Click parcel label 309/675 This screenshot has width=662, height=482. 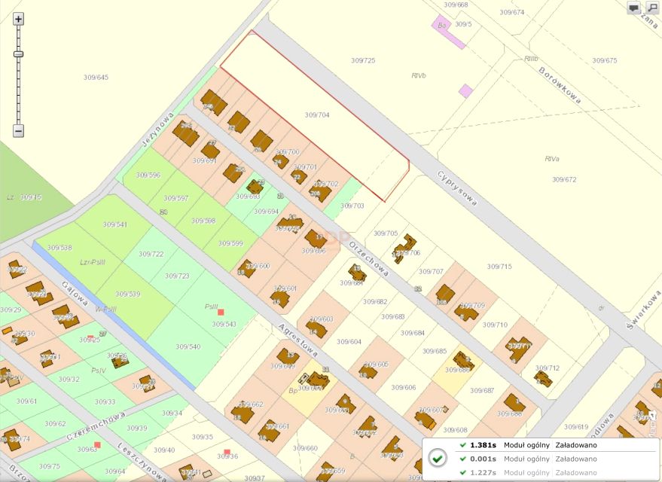605,60
